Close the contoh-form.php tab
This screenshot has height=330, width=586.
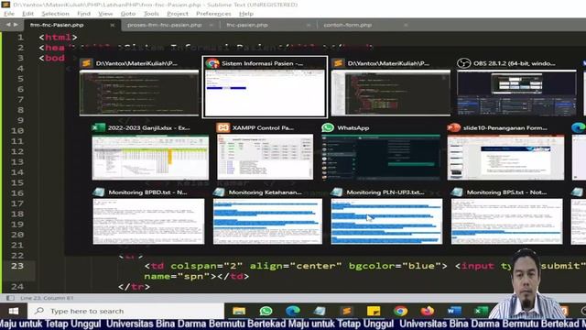(406, 25)
